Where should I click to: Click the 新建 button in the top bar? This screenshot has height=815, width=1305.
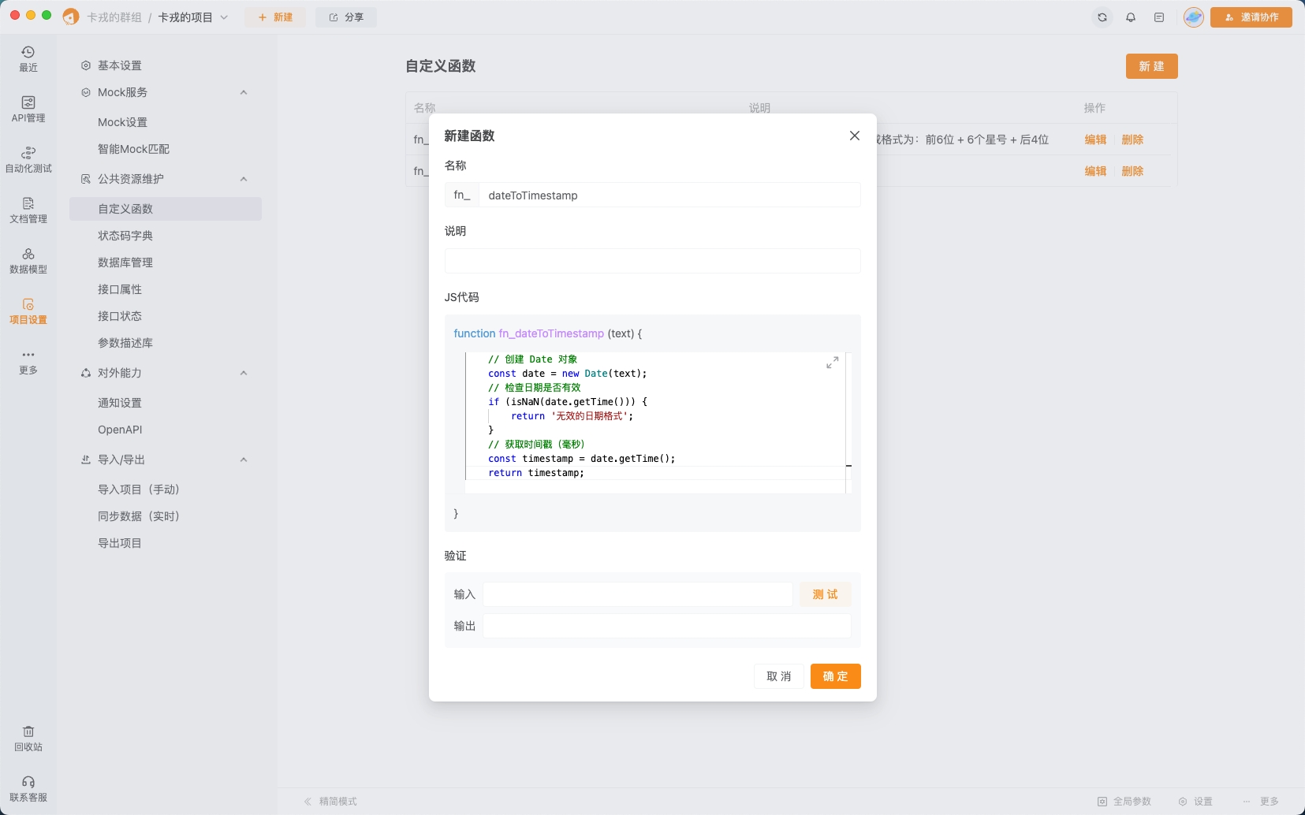click(275, 17)
